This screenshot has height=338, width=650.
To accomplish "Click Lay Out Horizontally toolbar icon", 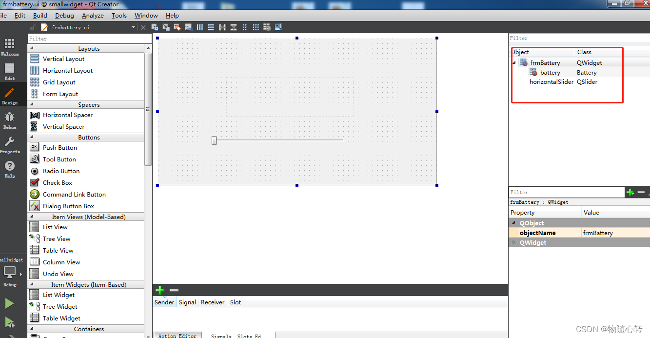I will click(x=200, y=27).
